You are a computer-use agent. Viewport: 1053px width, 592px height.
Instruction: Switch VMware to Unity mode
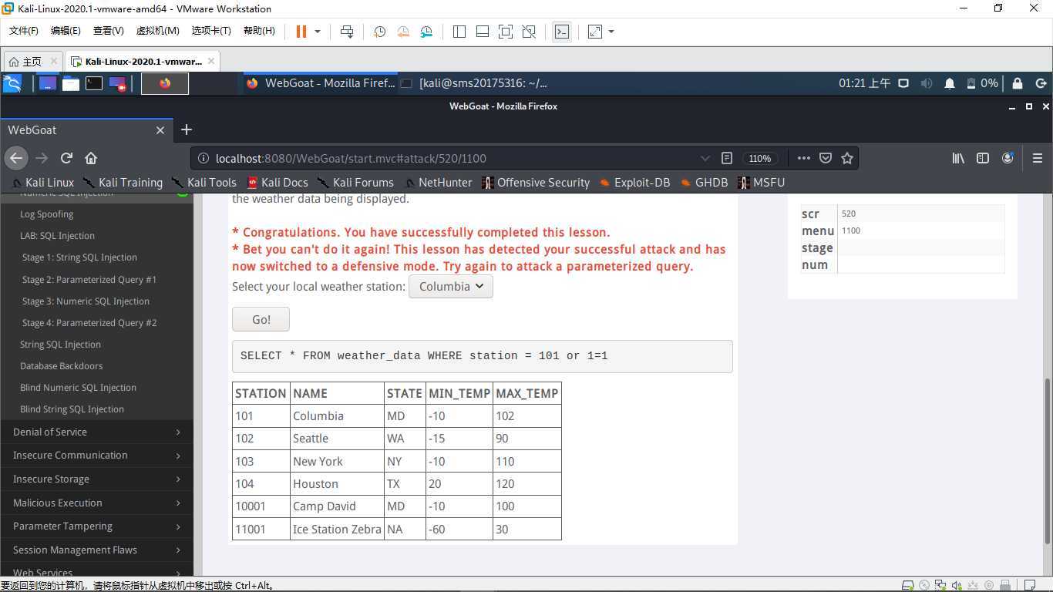[529, 32]
